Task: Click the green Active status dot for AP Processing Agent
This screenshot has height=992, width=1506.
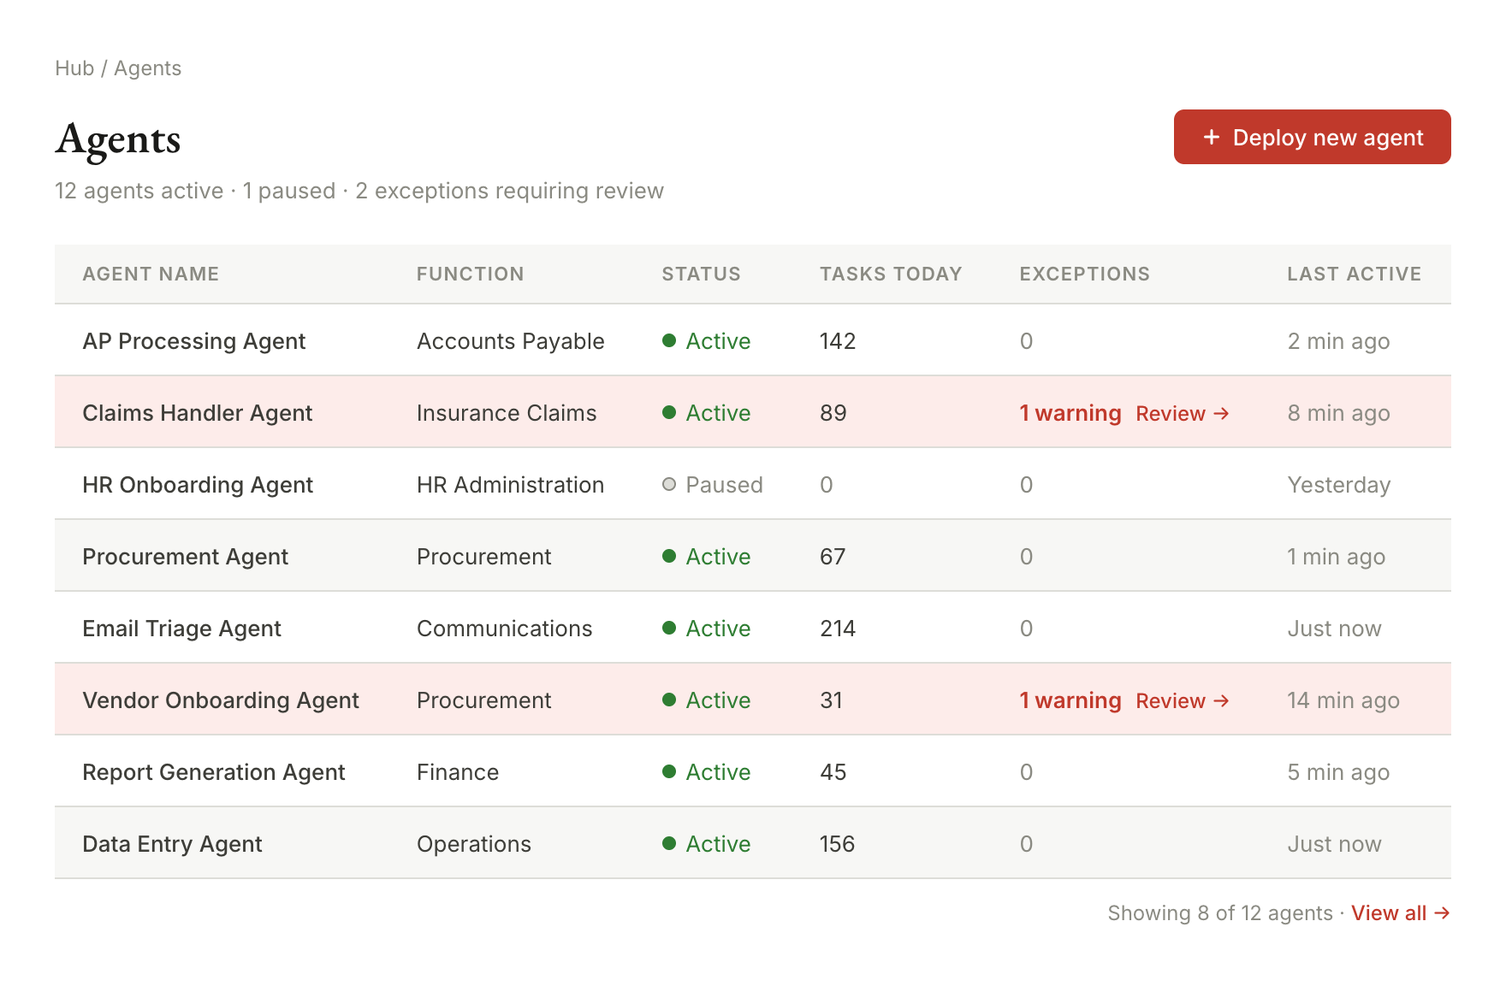Action: [x=670, y=340]
